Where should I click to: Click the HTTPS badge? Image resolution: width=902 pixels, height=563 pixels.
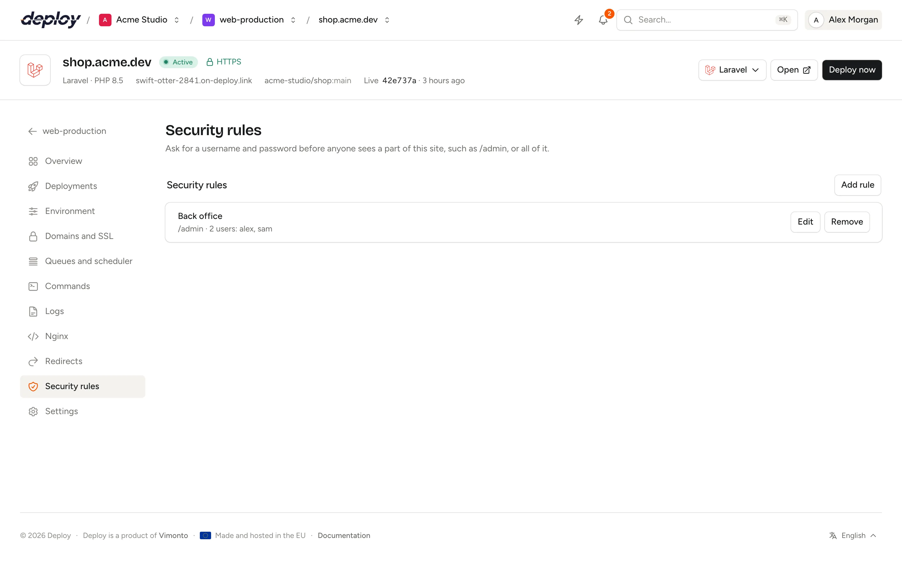coord(224,62)
